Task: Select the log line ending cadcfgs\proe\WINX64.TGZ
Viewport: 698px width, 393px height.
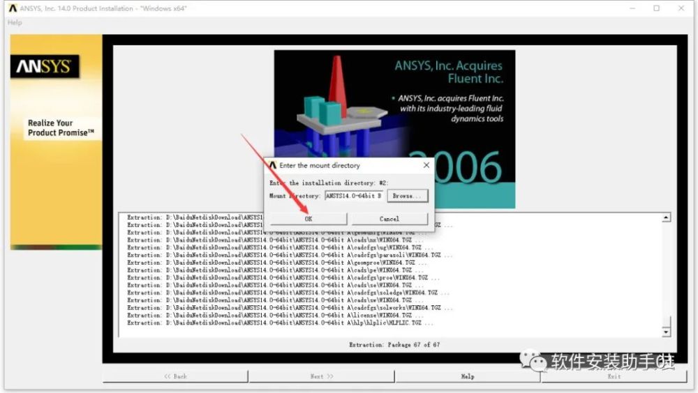Action: (283, 278)
